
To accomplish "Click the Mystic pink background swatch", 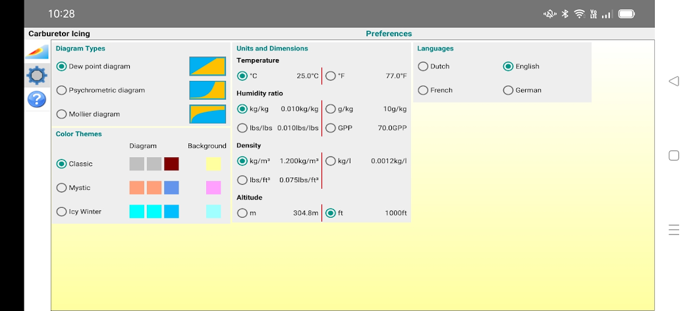I will 213,188.
